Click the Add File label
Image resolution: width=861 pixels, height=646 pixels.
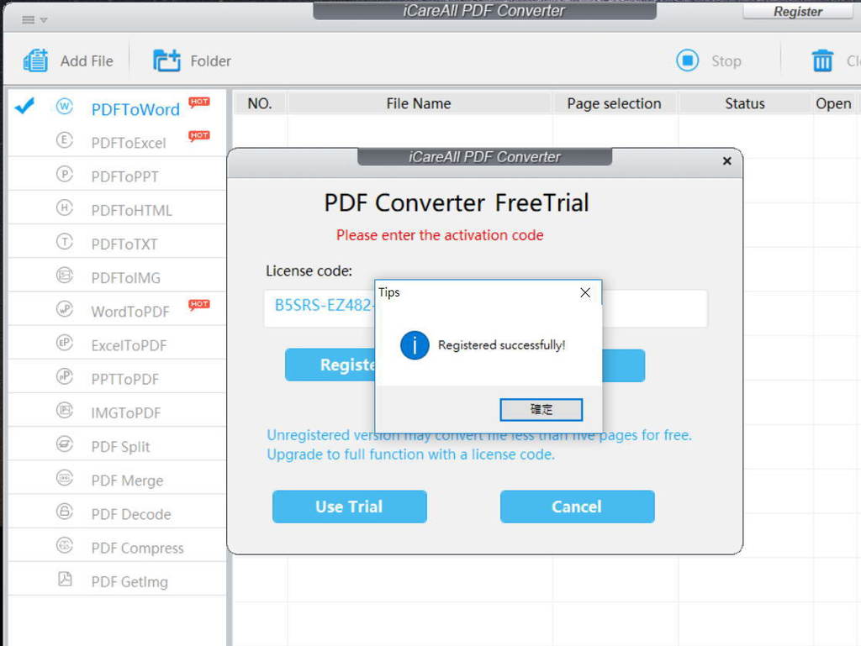click(87, 60)
